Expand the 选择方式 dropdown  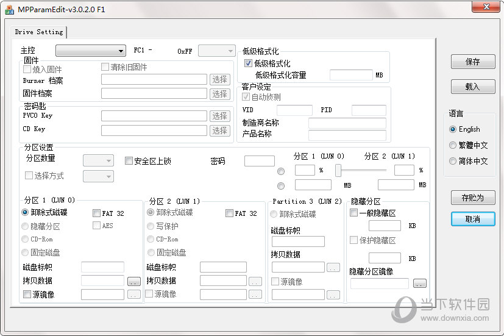(x=98, y=176)
